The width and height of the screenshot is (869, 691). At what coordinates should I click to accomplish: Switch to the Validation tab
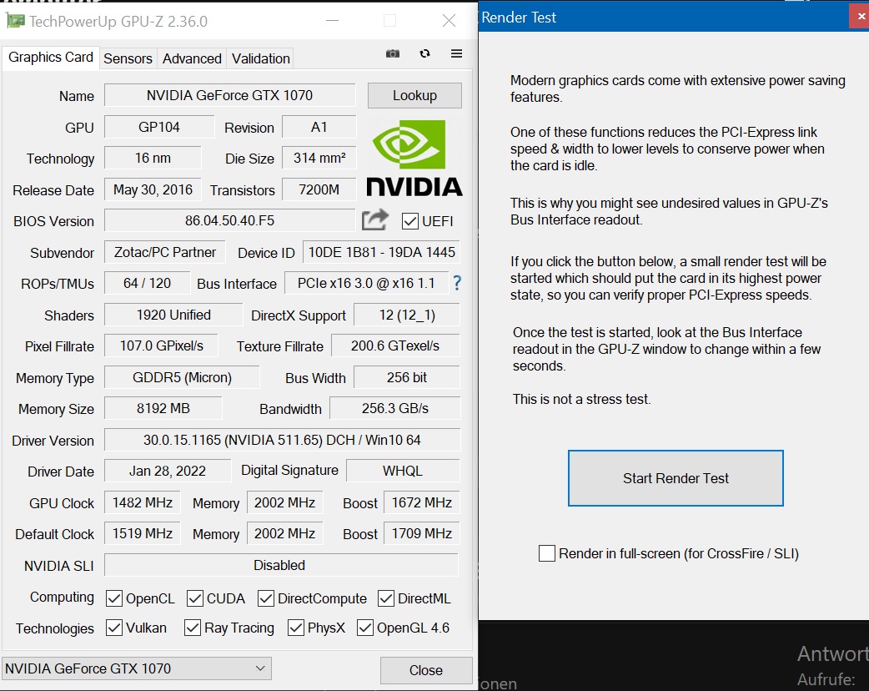(x=260, y=58)
